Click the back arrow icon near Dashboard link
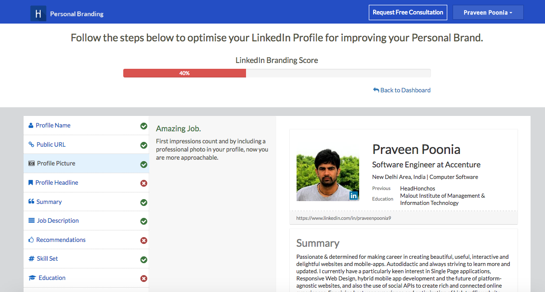Image resolution: width=545 pixels, height=292 pixels. (376, 90)
